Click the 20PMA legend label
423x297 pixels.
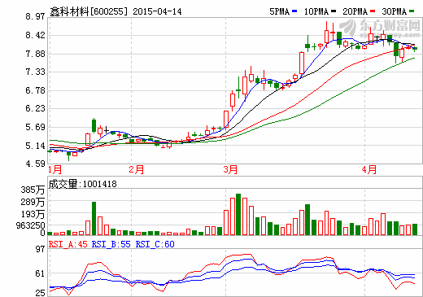pyautogui.click(x=355, y=11)
